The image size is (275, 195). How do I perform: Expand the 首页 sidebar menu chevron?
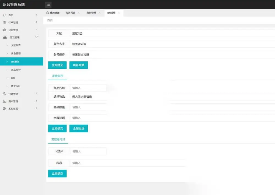[x=37, y=15]
